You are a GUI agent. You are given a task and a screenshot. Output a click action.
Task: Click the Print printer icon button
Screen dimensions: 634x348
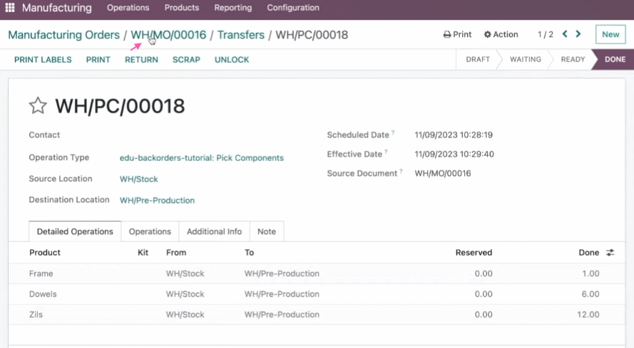[x=457, y=34]
